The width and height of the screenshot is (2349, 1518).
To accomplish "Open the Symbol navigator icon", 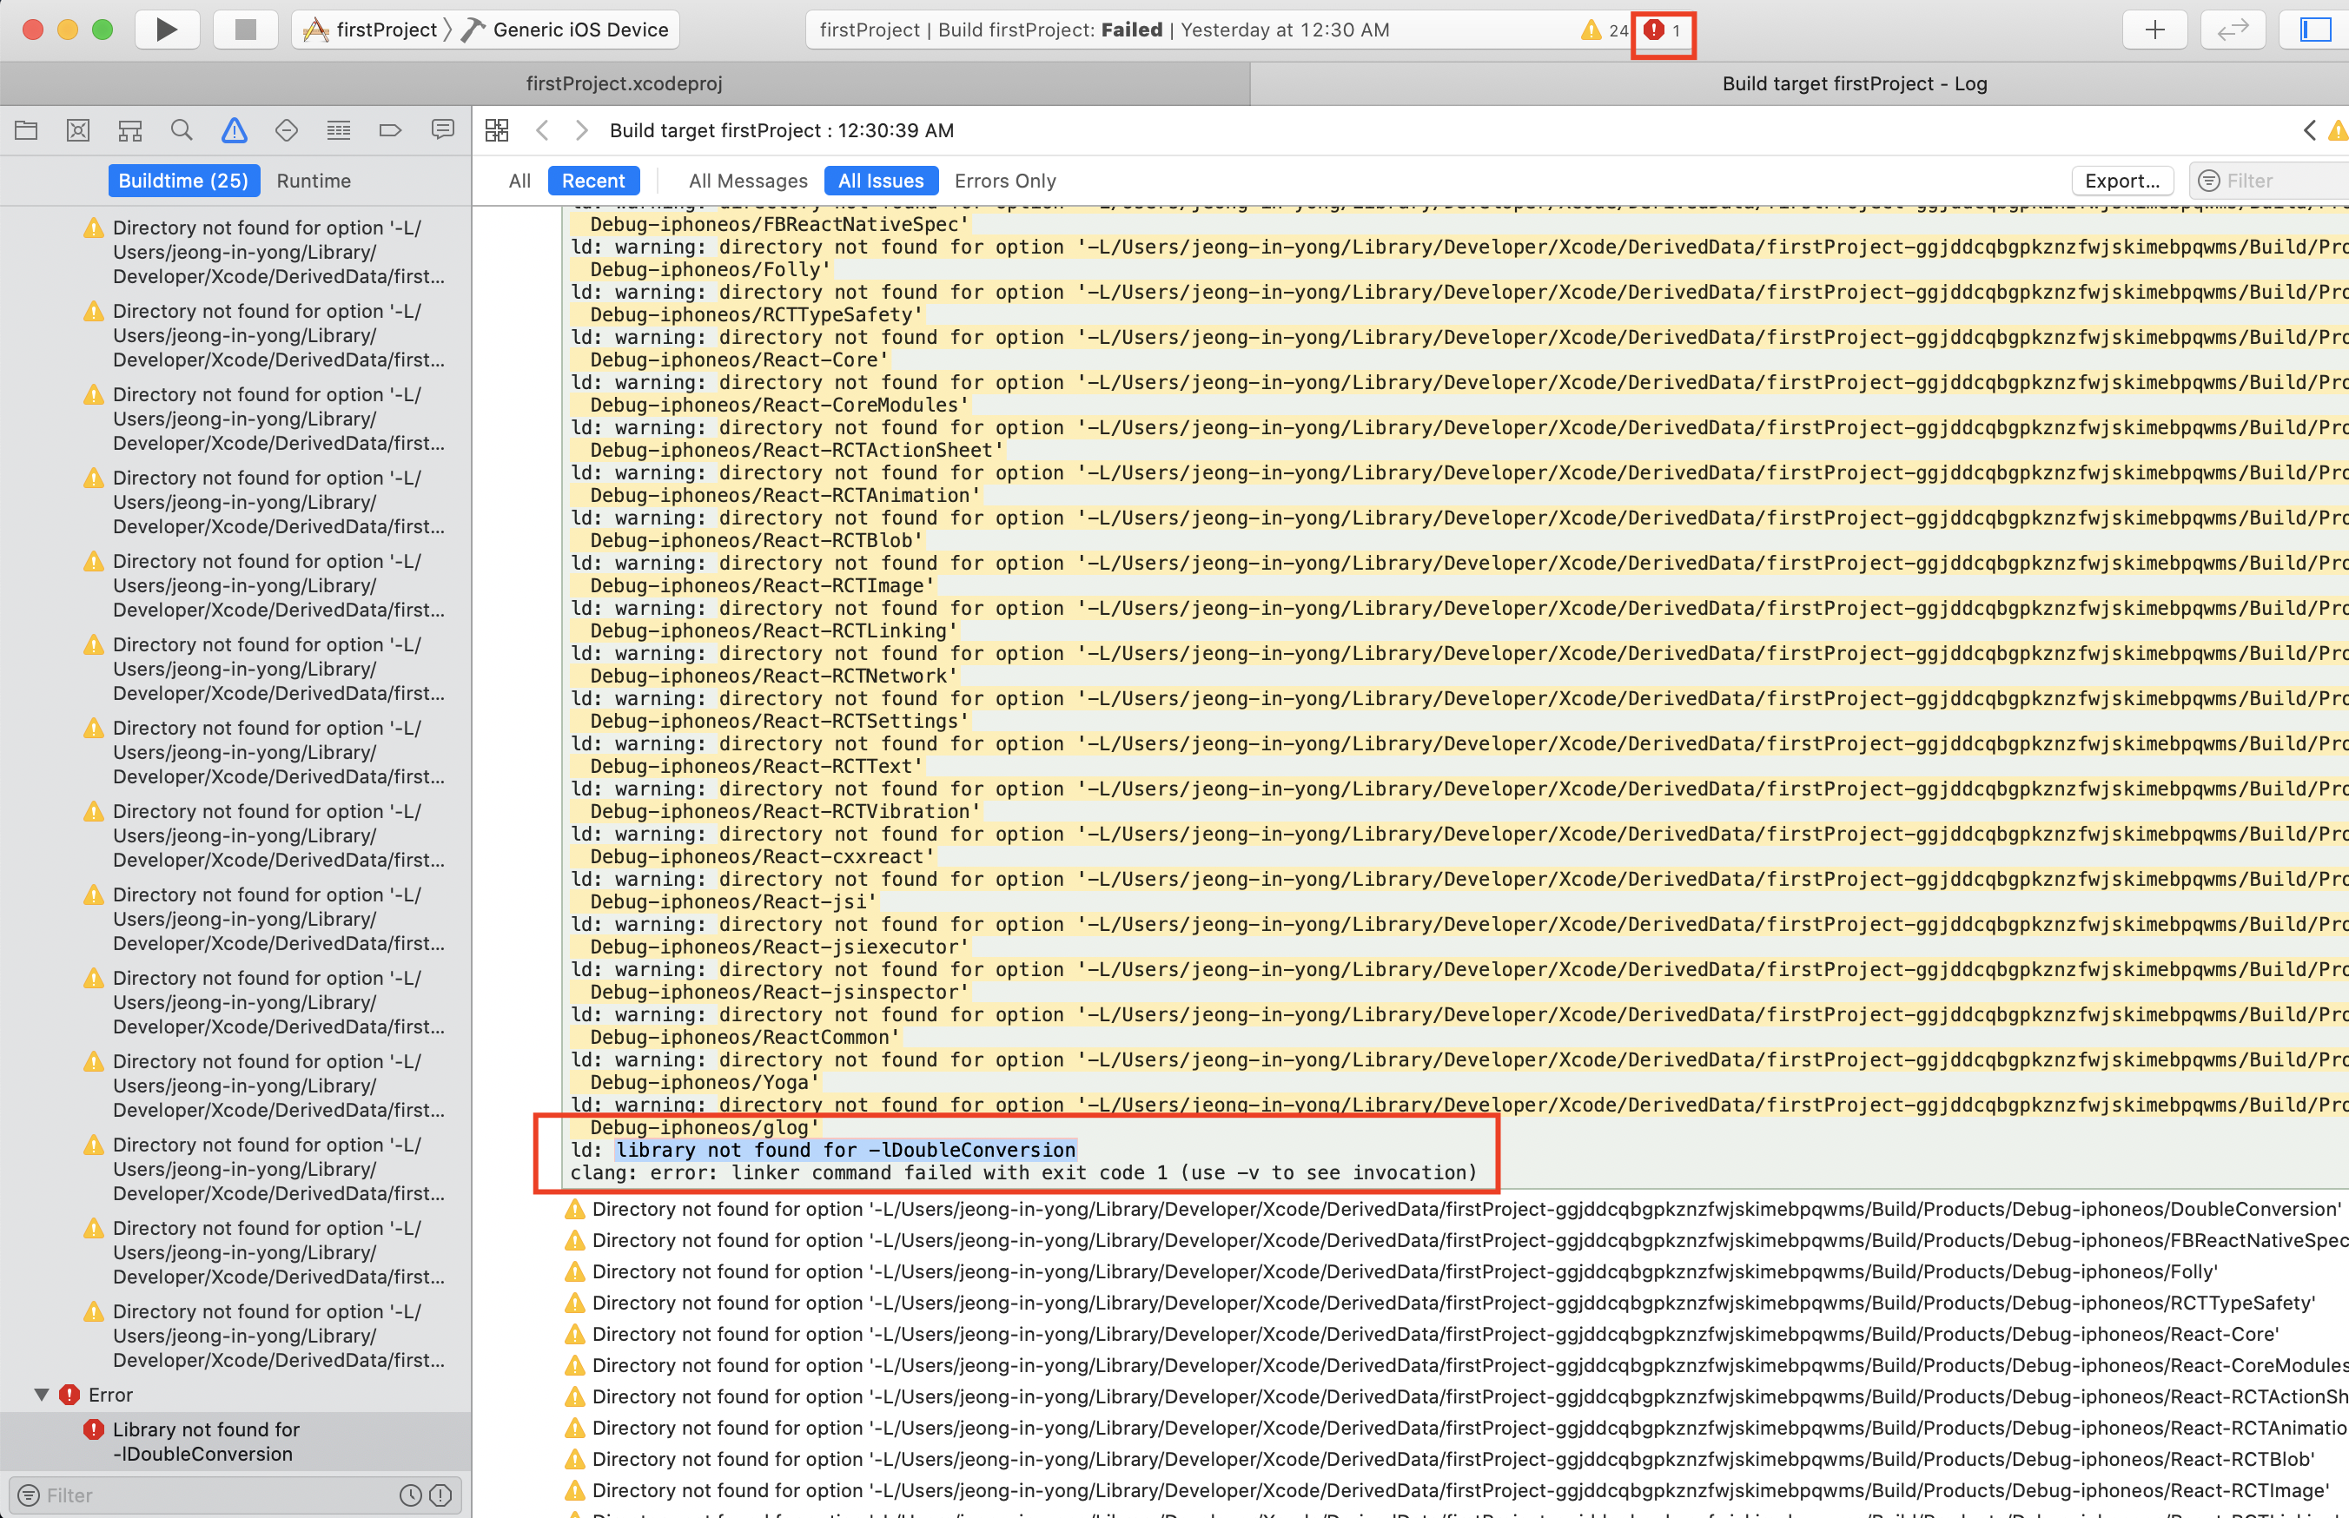I will [x=130, y=130].
